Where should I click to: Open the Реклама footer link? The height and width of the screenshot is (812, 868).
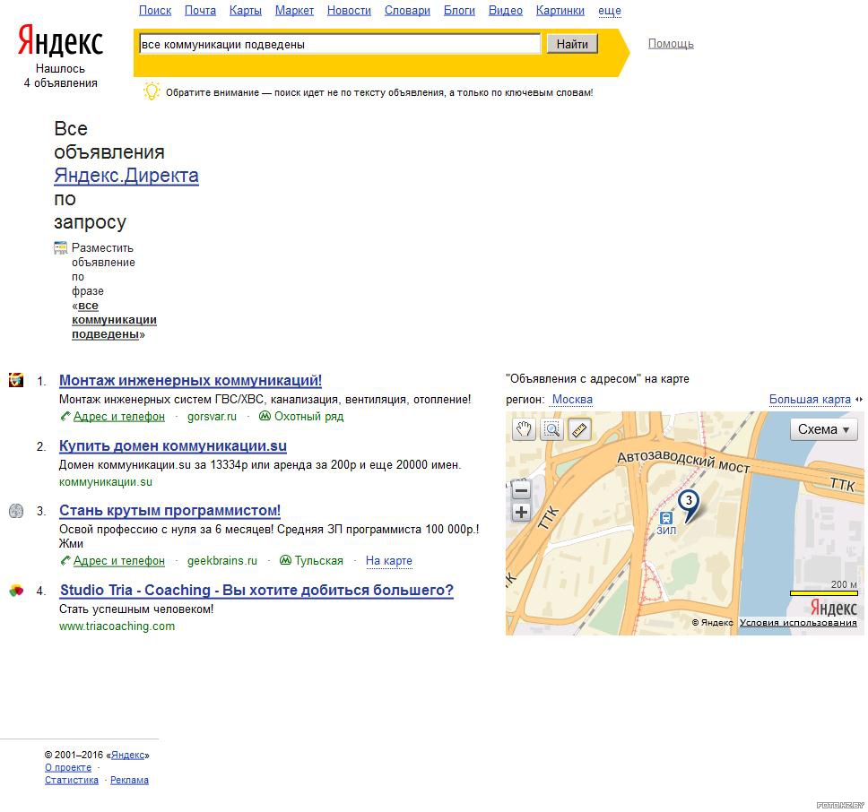pyautogui.click(x=129, y=781)
